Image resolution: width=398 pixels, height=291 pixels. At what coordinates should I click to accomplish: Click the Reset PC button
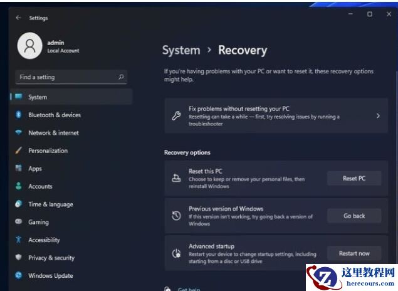354,178
